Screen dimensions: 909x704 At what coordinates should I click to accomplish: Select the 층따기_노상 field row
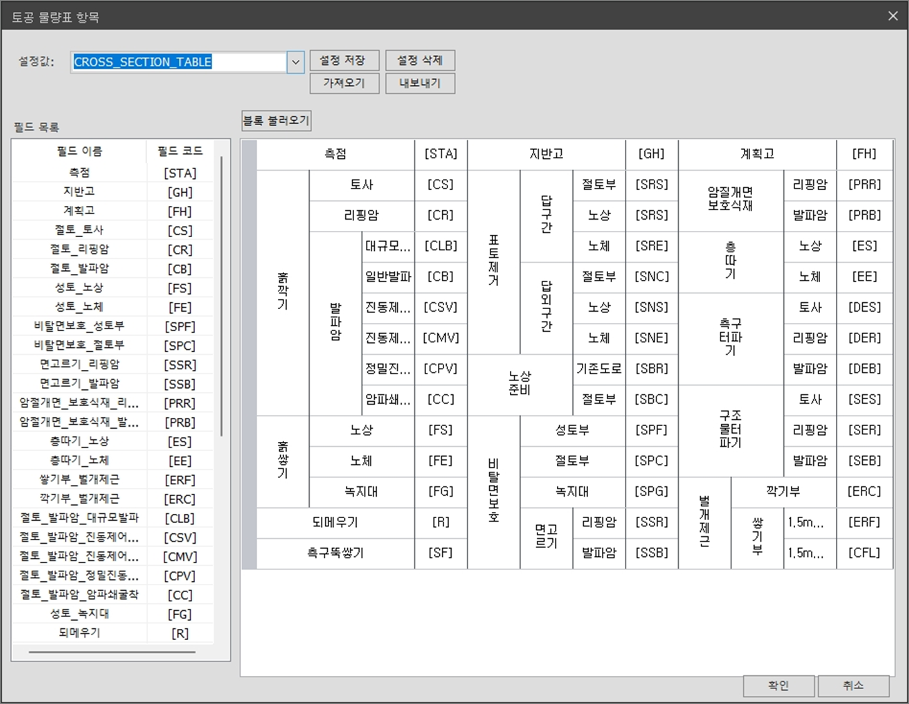click(113, 441)
